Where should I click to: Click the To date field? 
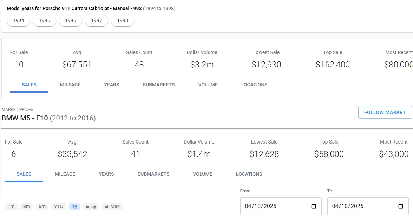coord(368,206)
